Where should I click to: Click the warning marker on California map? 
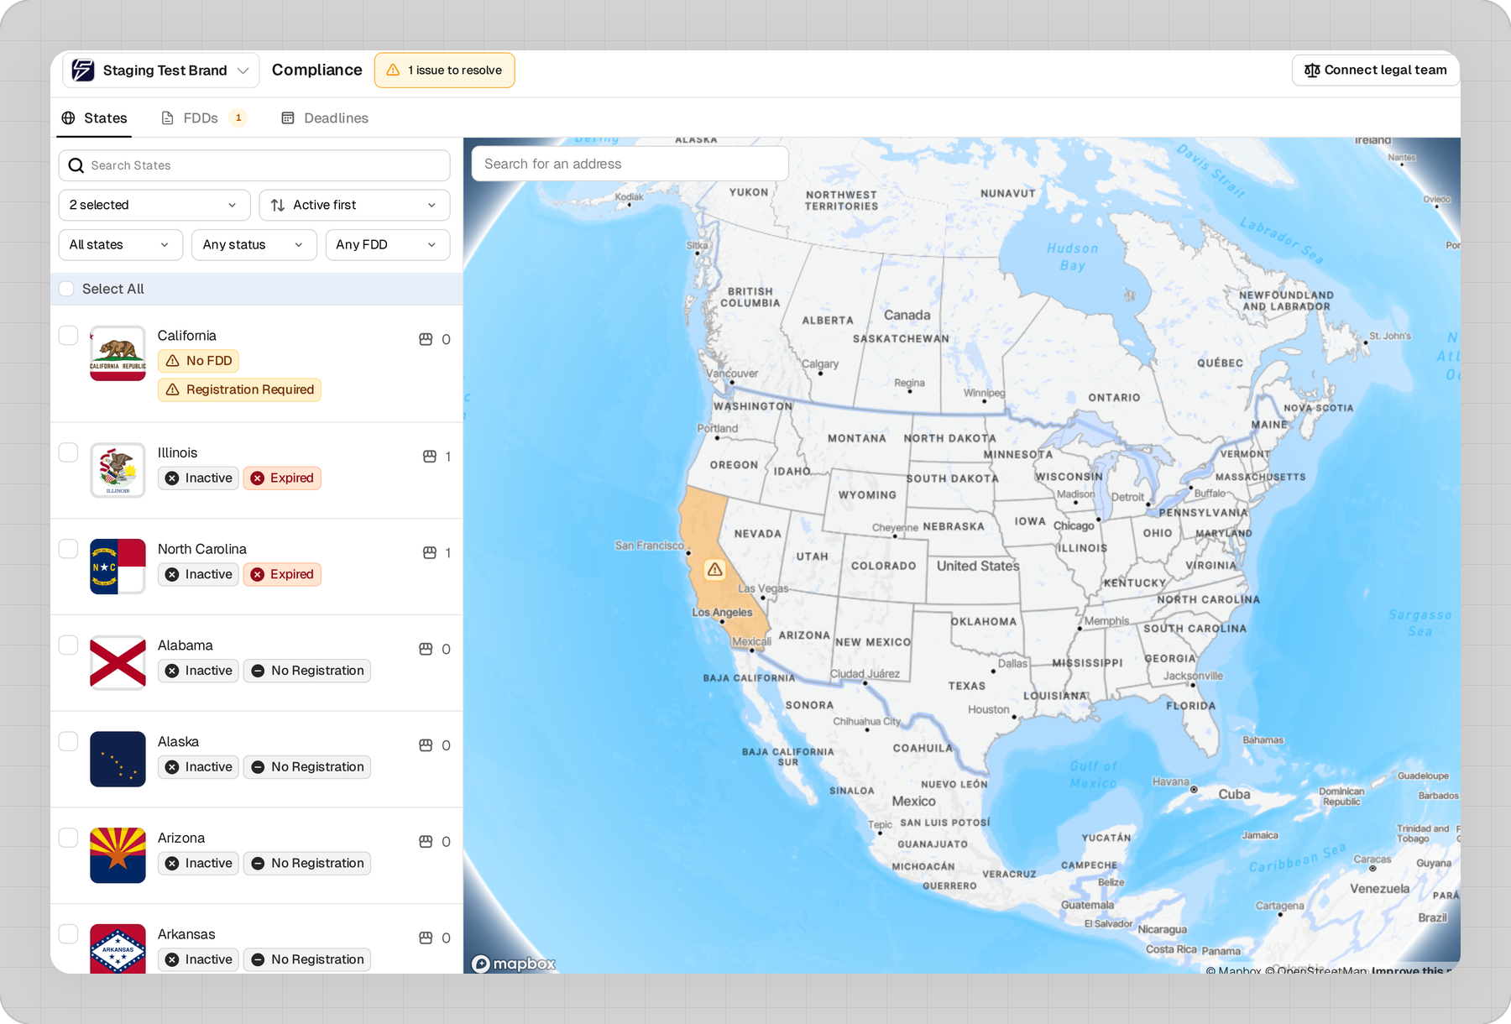tap(715, 570)
